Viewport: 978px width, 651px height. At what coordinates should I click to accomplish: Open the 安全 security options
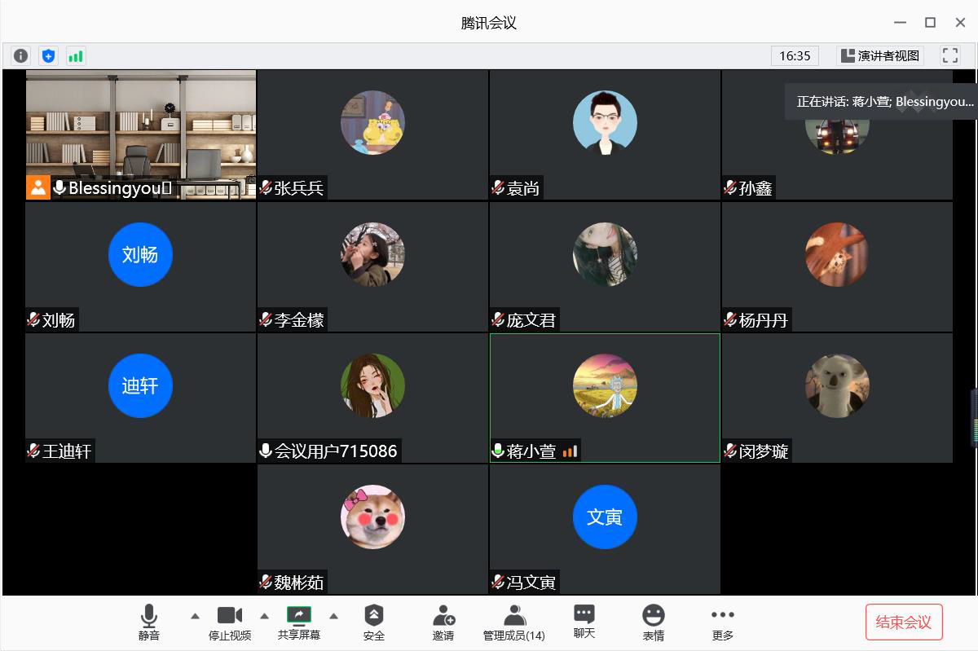(373, 622)
